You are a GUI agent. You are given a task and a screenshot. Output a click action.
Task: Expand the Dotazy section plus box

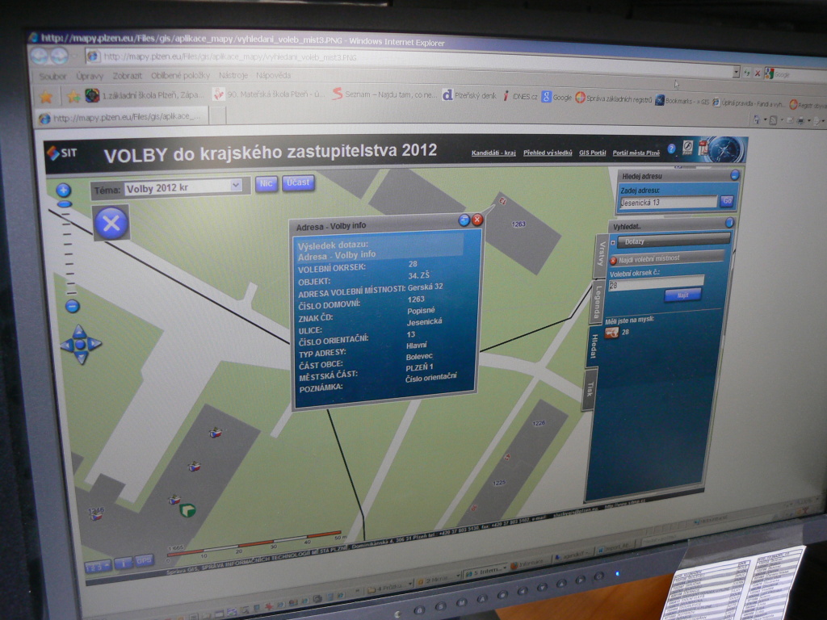tap(613, 242)
